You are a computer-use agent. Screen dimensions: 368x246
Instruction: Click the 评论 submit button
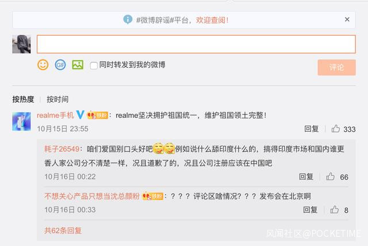point(336,68)
